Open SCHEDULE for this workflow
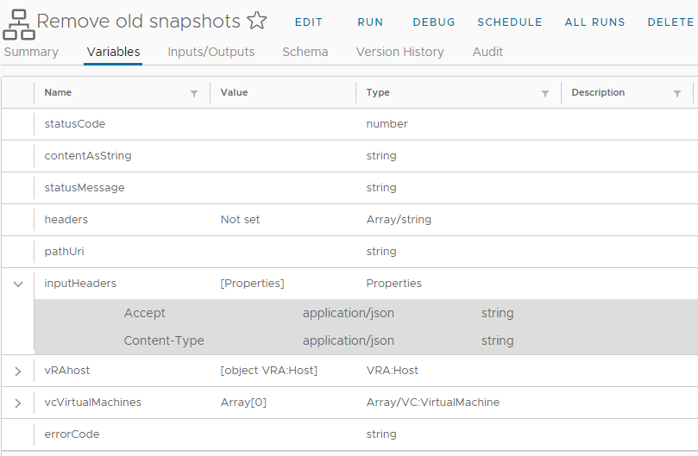Image resolution: width=698 pixels, height=456 pixels. [510, 22]
